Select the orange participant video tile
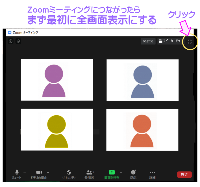Screen dimensions: 200x187 (142, 130)
